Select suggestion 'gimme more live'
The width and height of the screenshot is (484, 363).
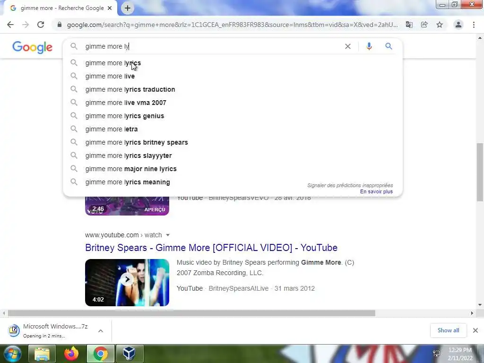233,76
